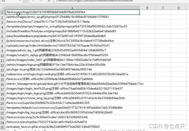The width and height of the screenshot is (189, 131).
Task: Select row 20 header
Action: click(2, 103)
